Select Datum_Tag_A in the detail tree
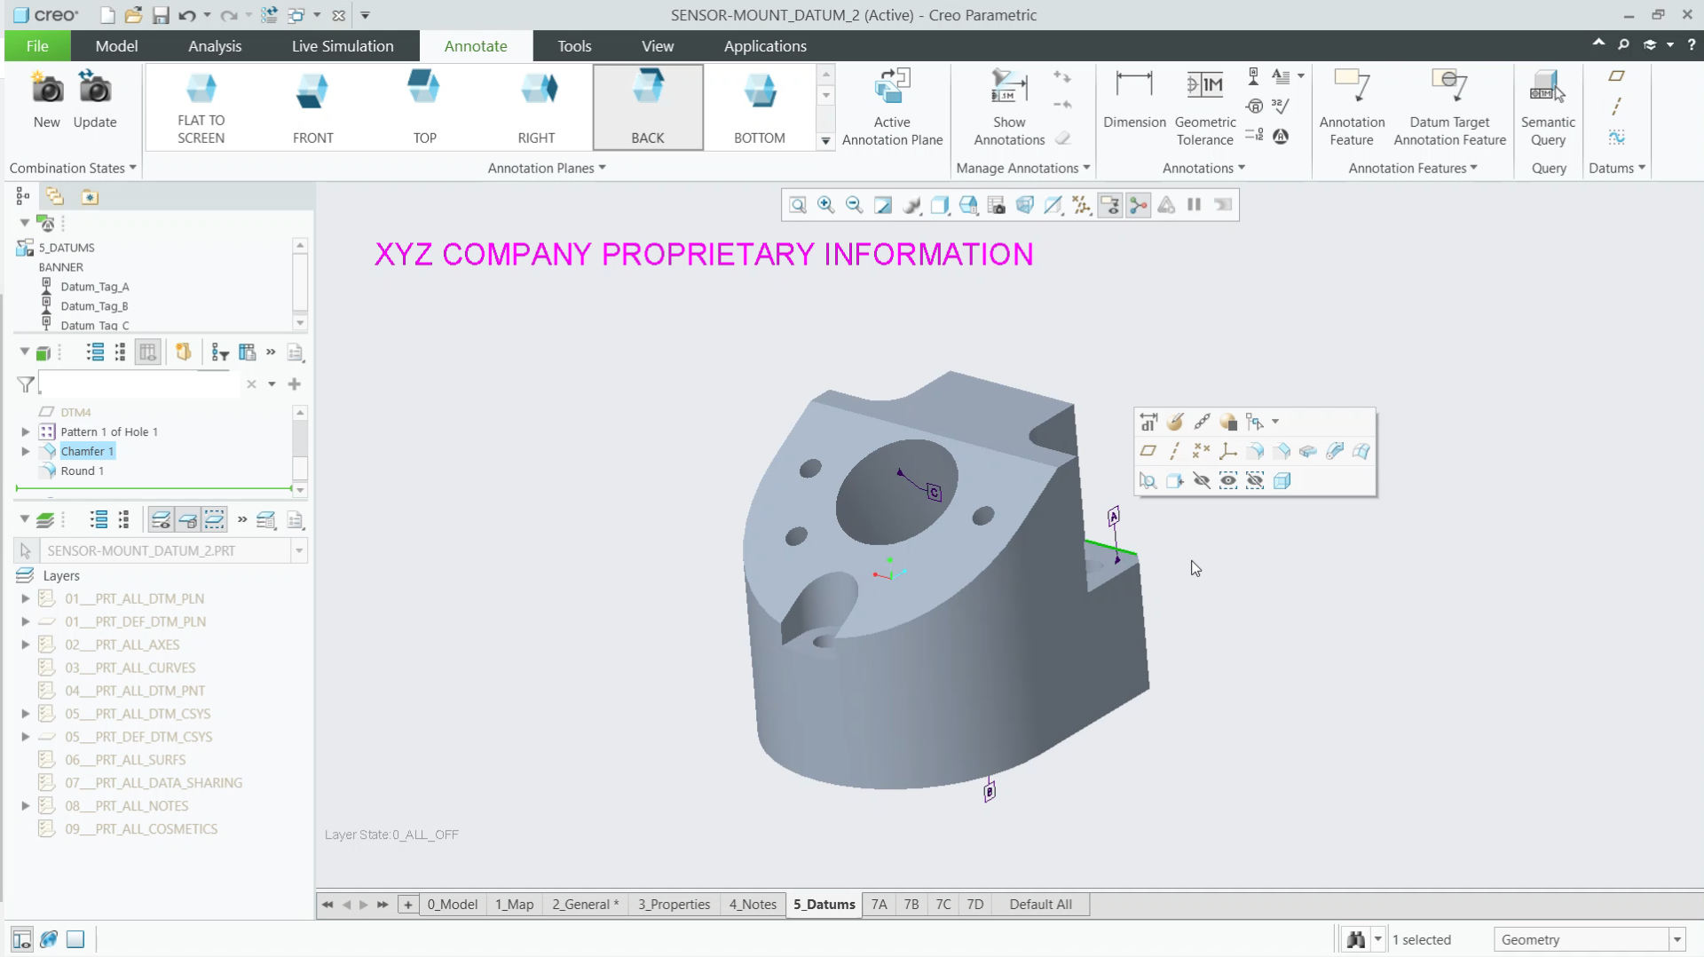Screen dimensions: 1704x957 pos(95,287)
